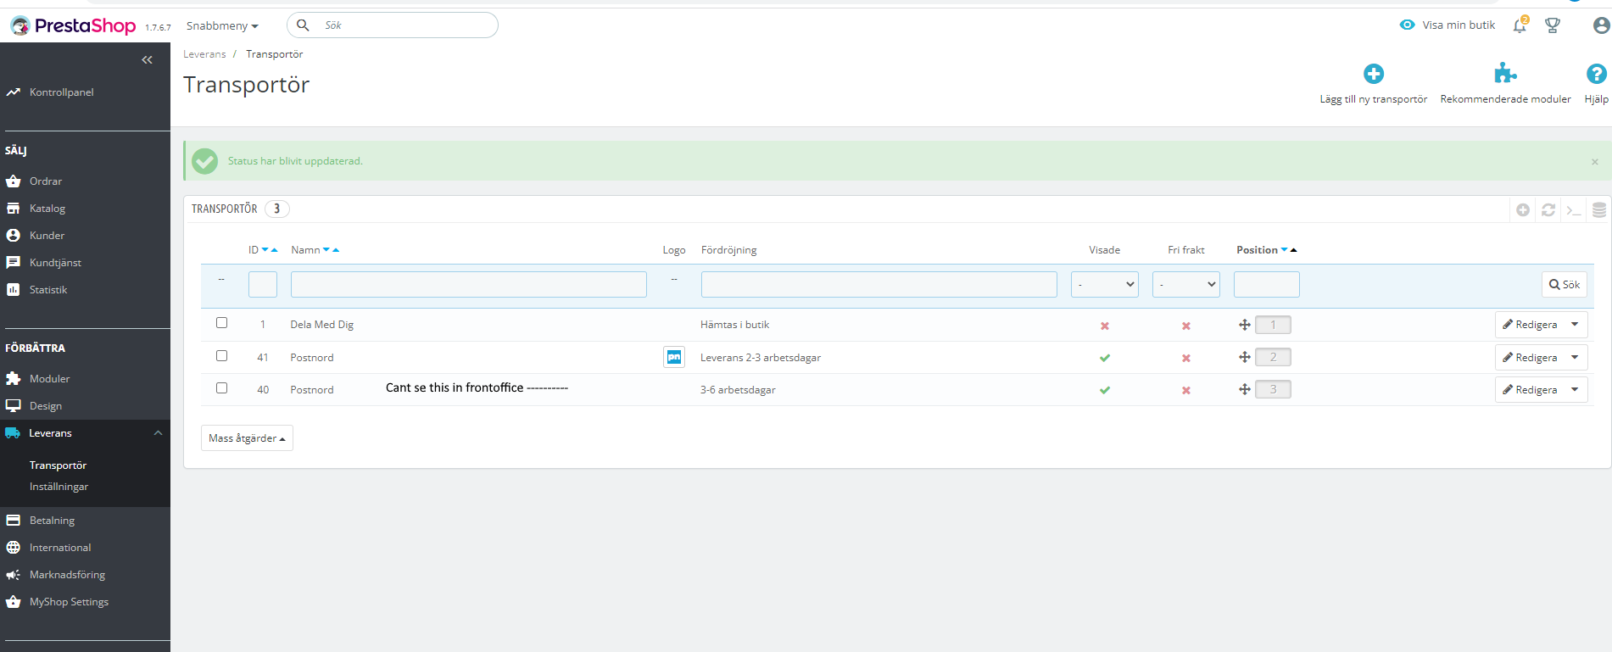The width and height of the screenshot is (1612, 652).
Task: Select the checkbox for Dela Med Dig
Action: pyautogui.click(x=222, y=323)
